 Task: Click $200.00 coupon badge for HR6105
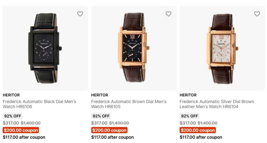click(x=109, y=130)
